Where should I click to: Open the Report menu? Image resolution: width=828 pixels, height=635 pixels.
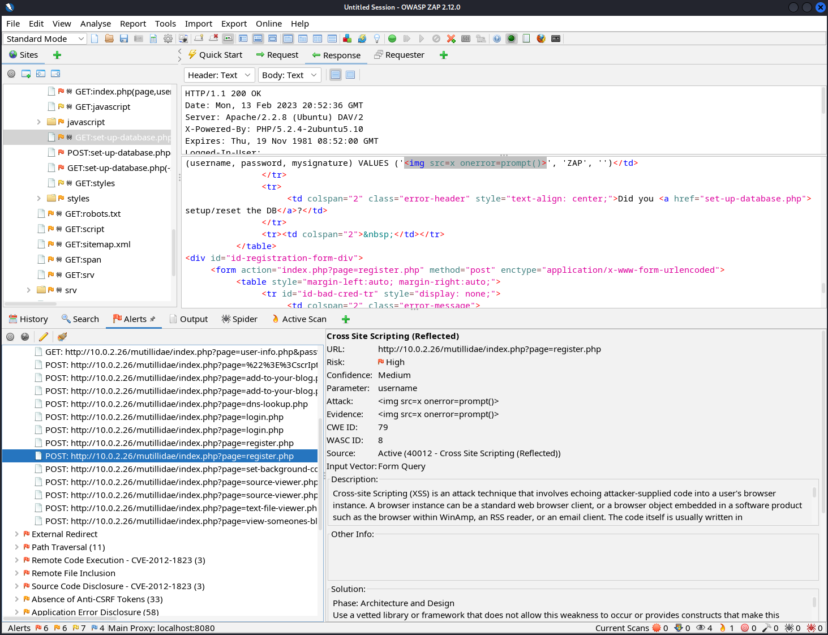[133, 23]
